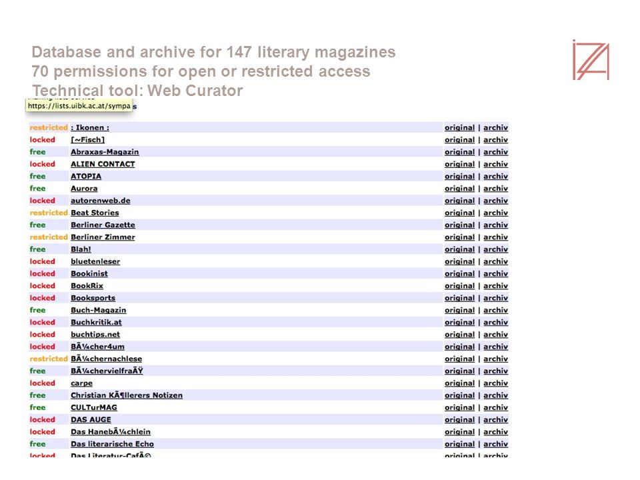Open archiv link for Bookinist
Image resolution: width=640 pixels, height=480 pixels.
(495, 274)
